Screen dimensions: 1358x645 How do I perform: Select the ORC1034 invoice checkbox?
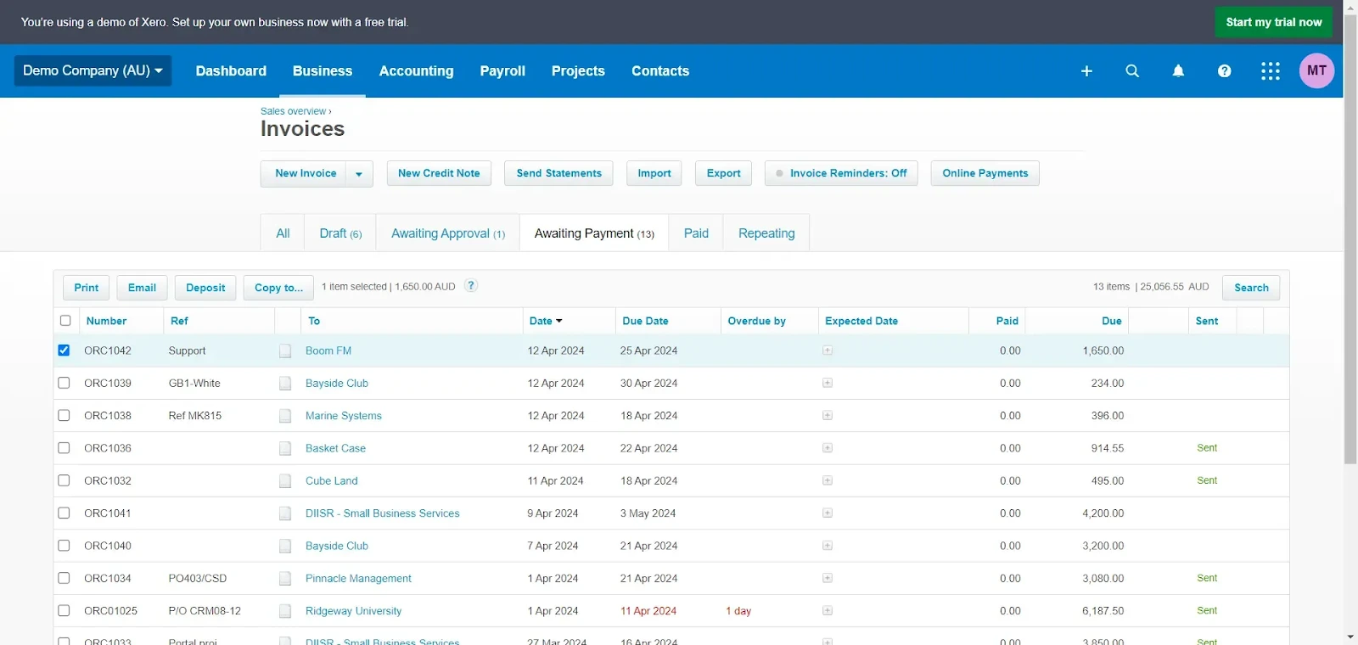coord(64,578)
